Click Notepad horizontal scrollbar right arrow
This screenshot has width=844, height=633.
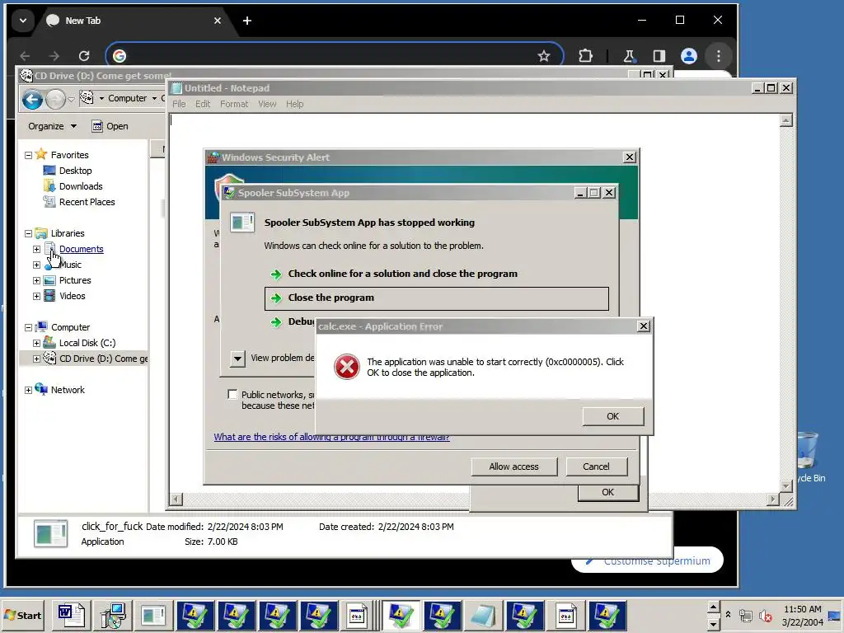(773, 499)
